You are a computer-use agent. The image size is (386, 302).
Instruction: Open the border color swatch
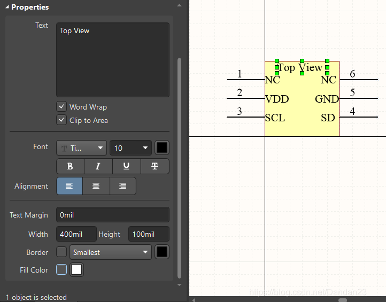tap(162, 252)
